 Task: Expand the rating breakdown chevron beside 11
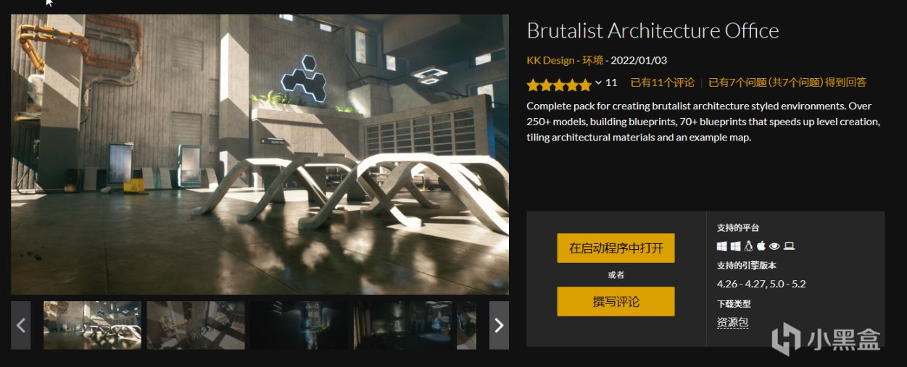click(x=599, y=83)
